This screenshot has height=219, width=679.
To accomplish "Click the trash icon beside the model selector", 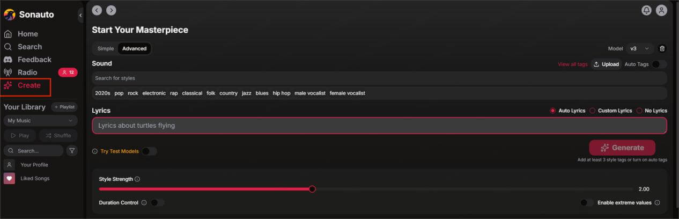I will (x=662, y=48).
